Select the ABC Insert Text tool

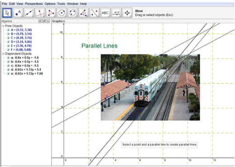pos(105,13)
